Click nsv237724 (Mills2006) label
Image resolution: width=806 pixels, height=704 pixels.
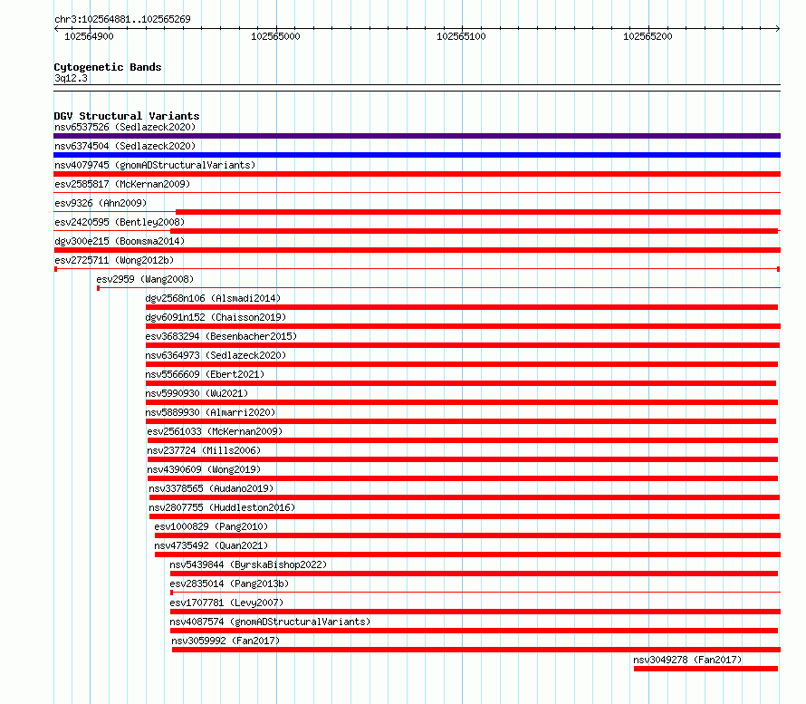(204, 450)
